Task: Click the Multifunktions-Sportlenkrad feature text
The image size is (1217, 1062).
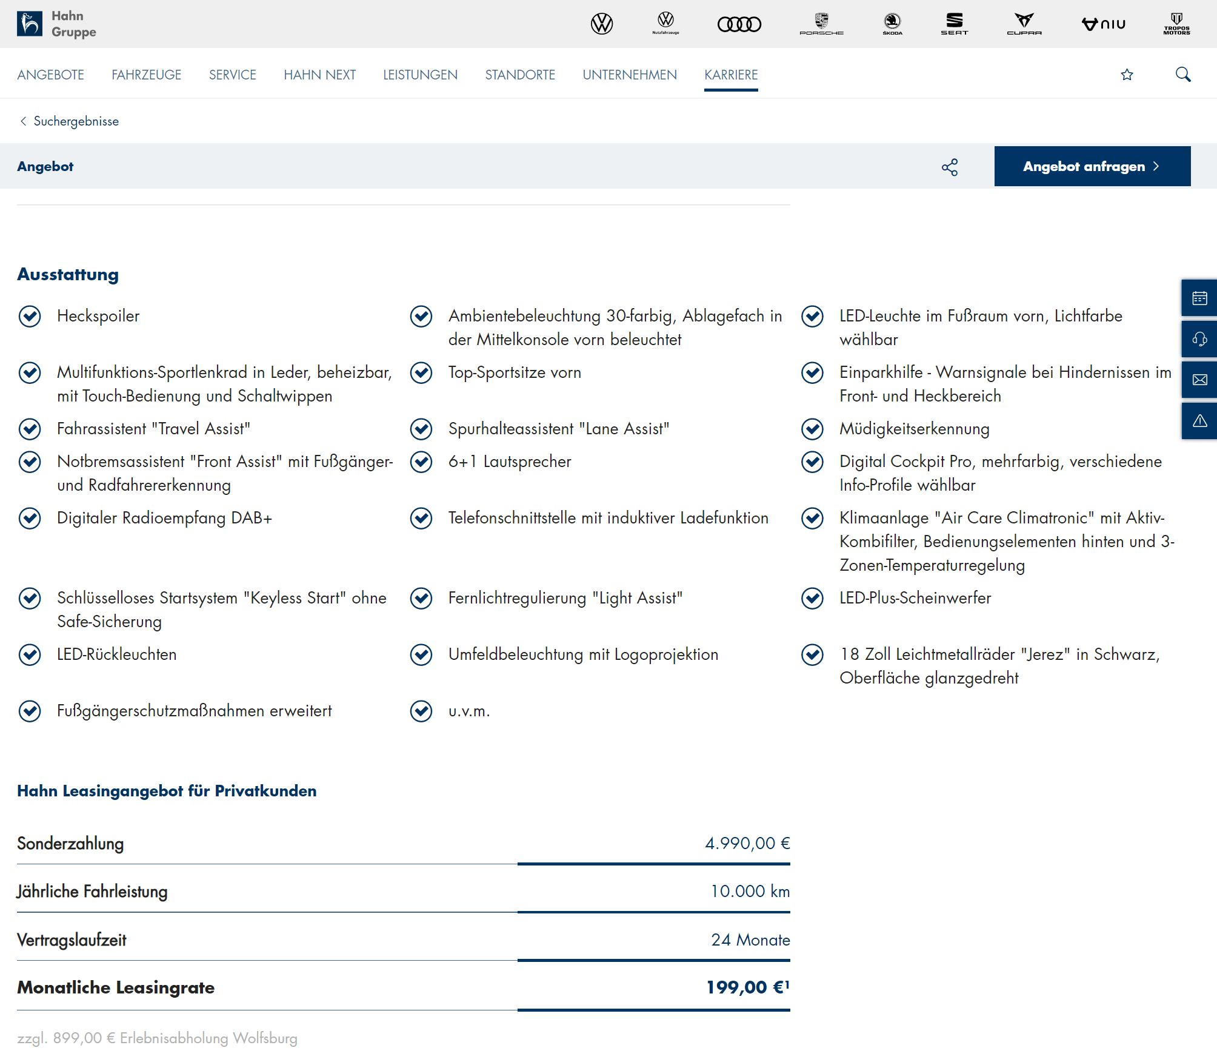Action: 225,384
